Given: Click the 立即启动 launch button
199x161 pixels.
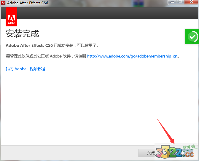Looking at the screenshot, I should (180, 153).
